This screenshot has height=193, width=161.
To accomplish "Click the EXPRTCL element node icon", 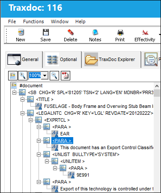I will [39, 120].
